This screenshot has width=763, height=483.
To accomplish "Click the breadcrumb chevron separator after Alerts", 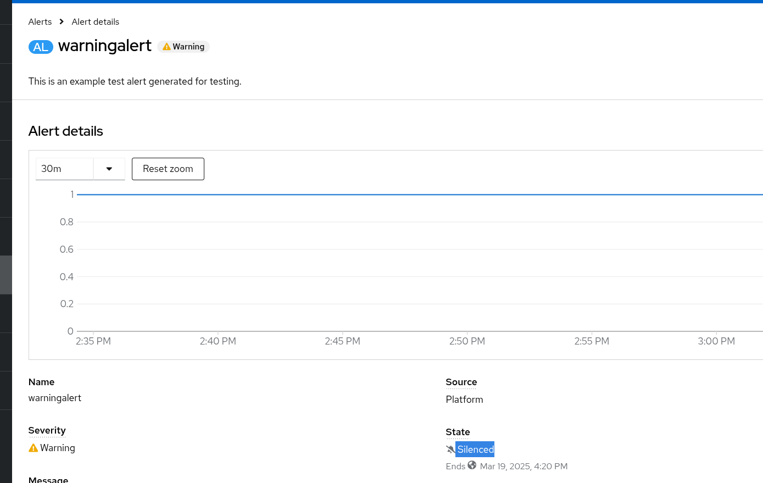I will (x=62, y=22).
